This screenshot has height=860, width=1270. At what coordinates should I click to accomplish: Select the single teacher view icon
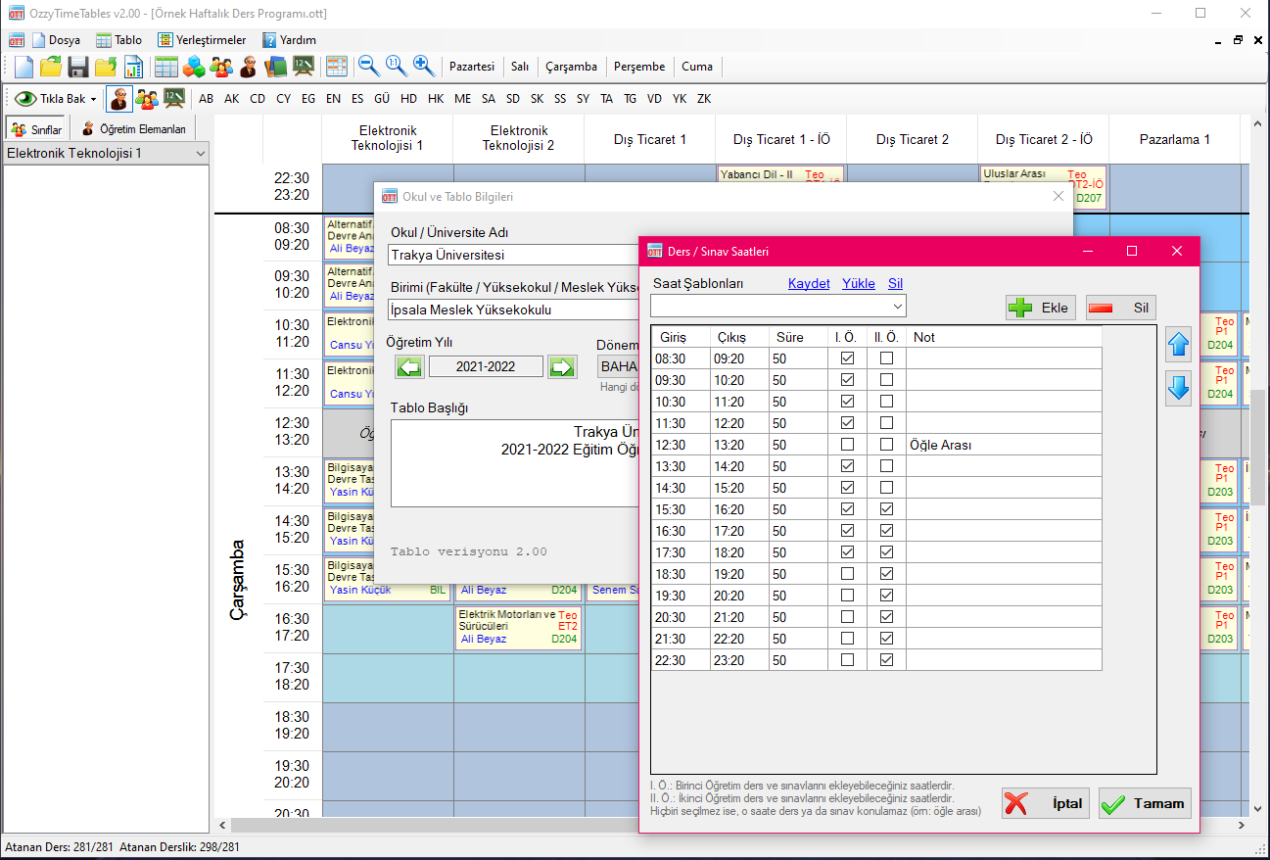point(118,98)
